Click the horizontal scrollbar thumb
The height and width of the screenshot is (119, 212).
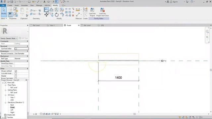134,114
